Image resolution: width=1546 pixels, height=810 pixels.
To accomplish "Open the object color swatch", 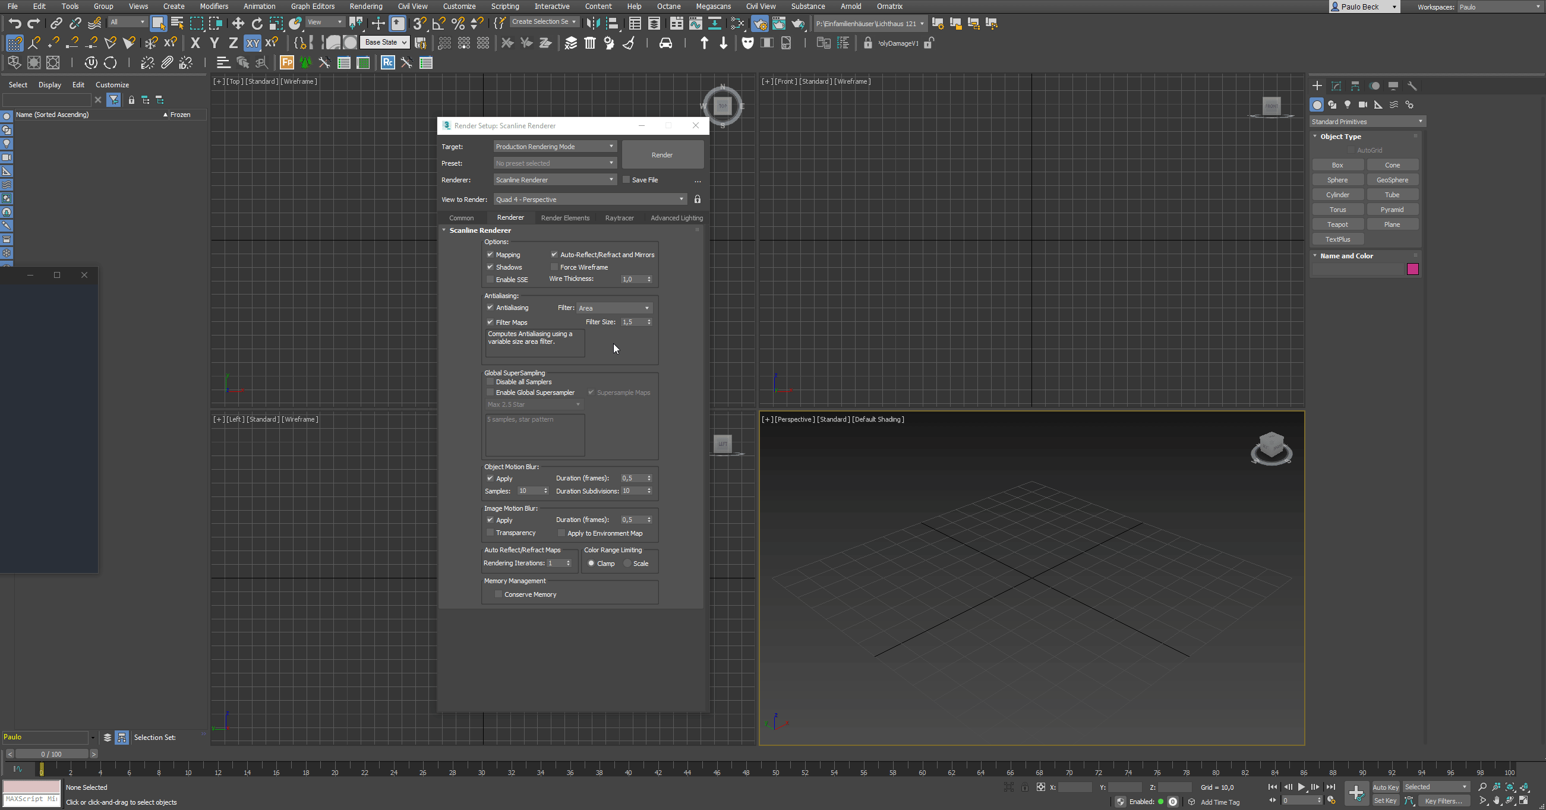I will [1412, 269].
